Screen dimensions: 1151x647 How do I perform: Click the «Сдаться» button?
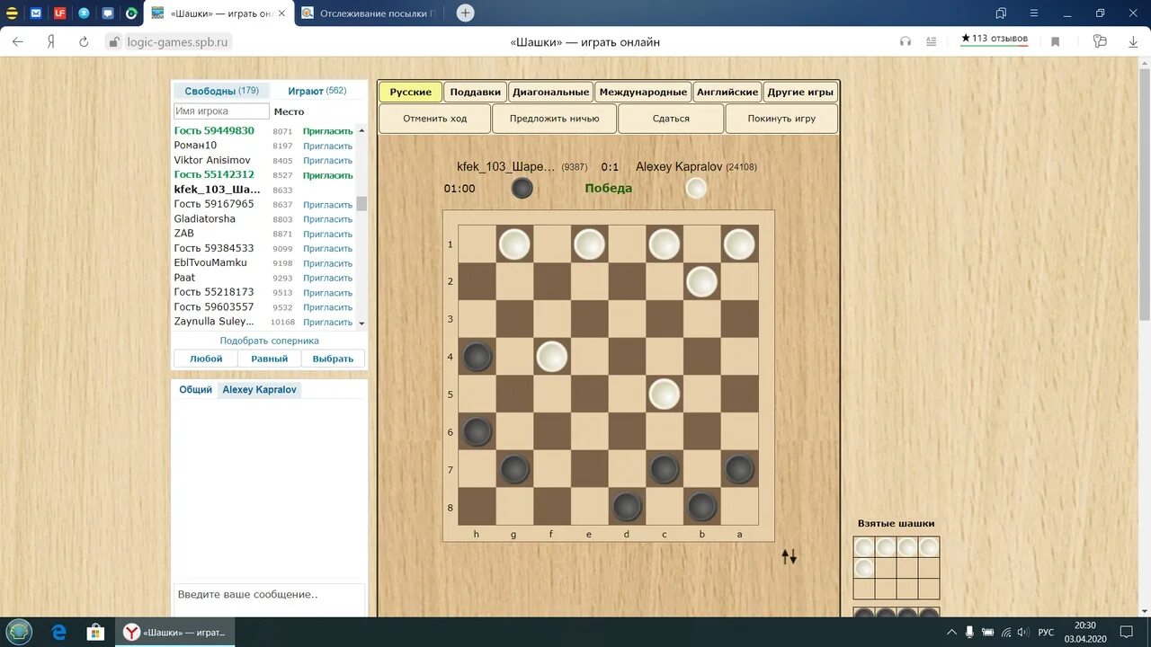[670, 118]
